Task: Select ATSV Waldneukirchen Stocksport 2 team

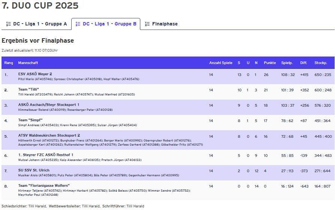Action: pos(49,136)
